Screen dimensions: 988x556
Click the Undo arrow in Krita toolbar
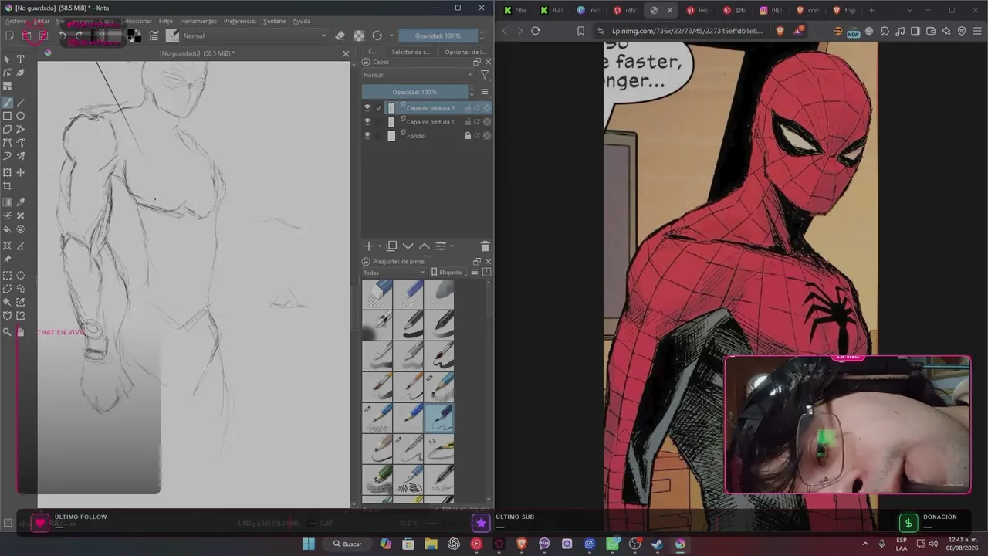pyautogui.click(x=63, y=36)
